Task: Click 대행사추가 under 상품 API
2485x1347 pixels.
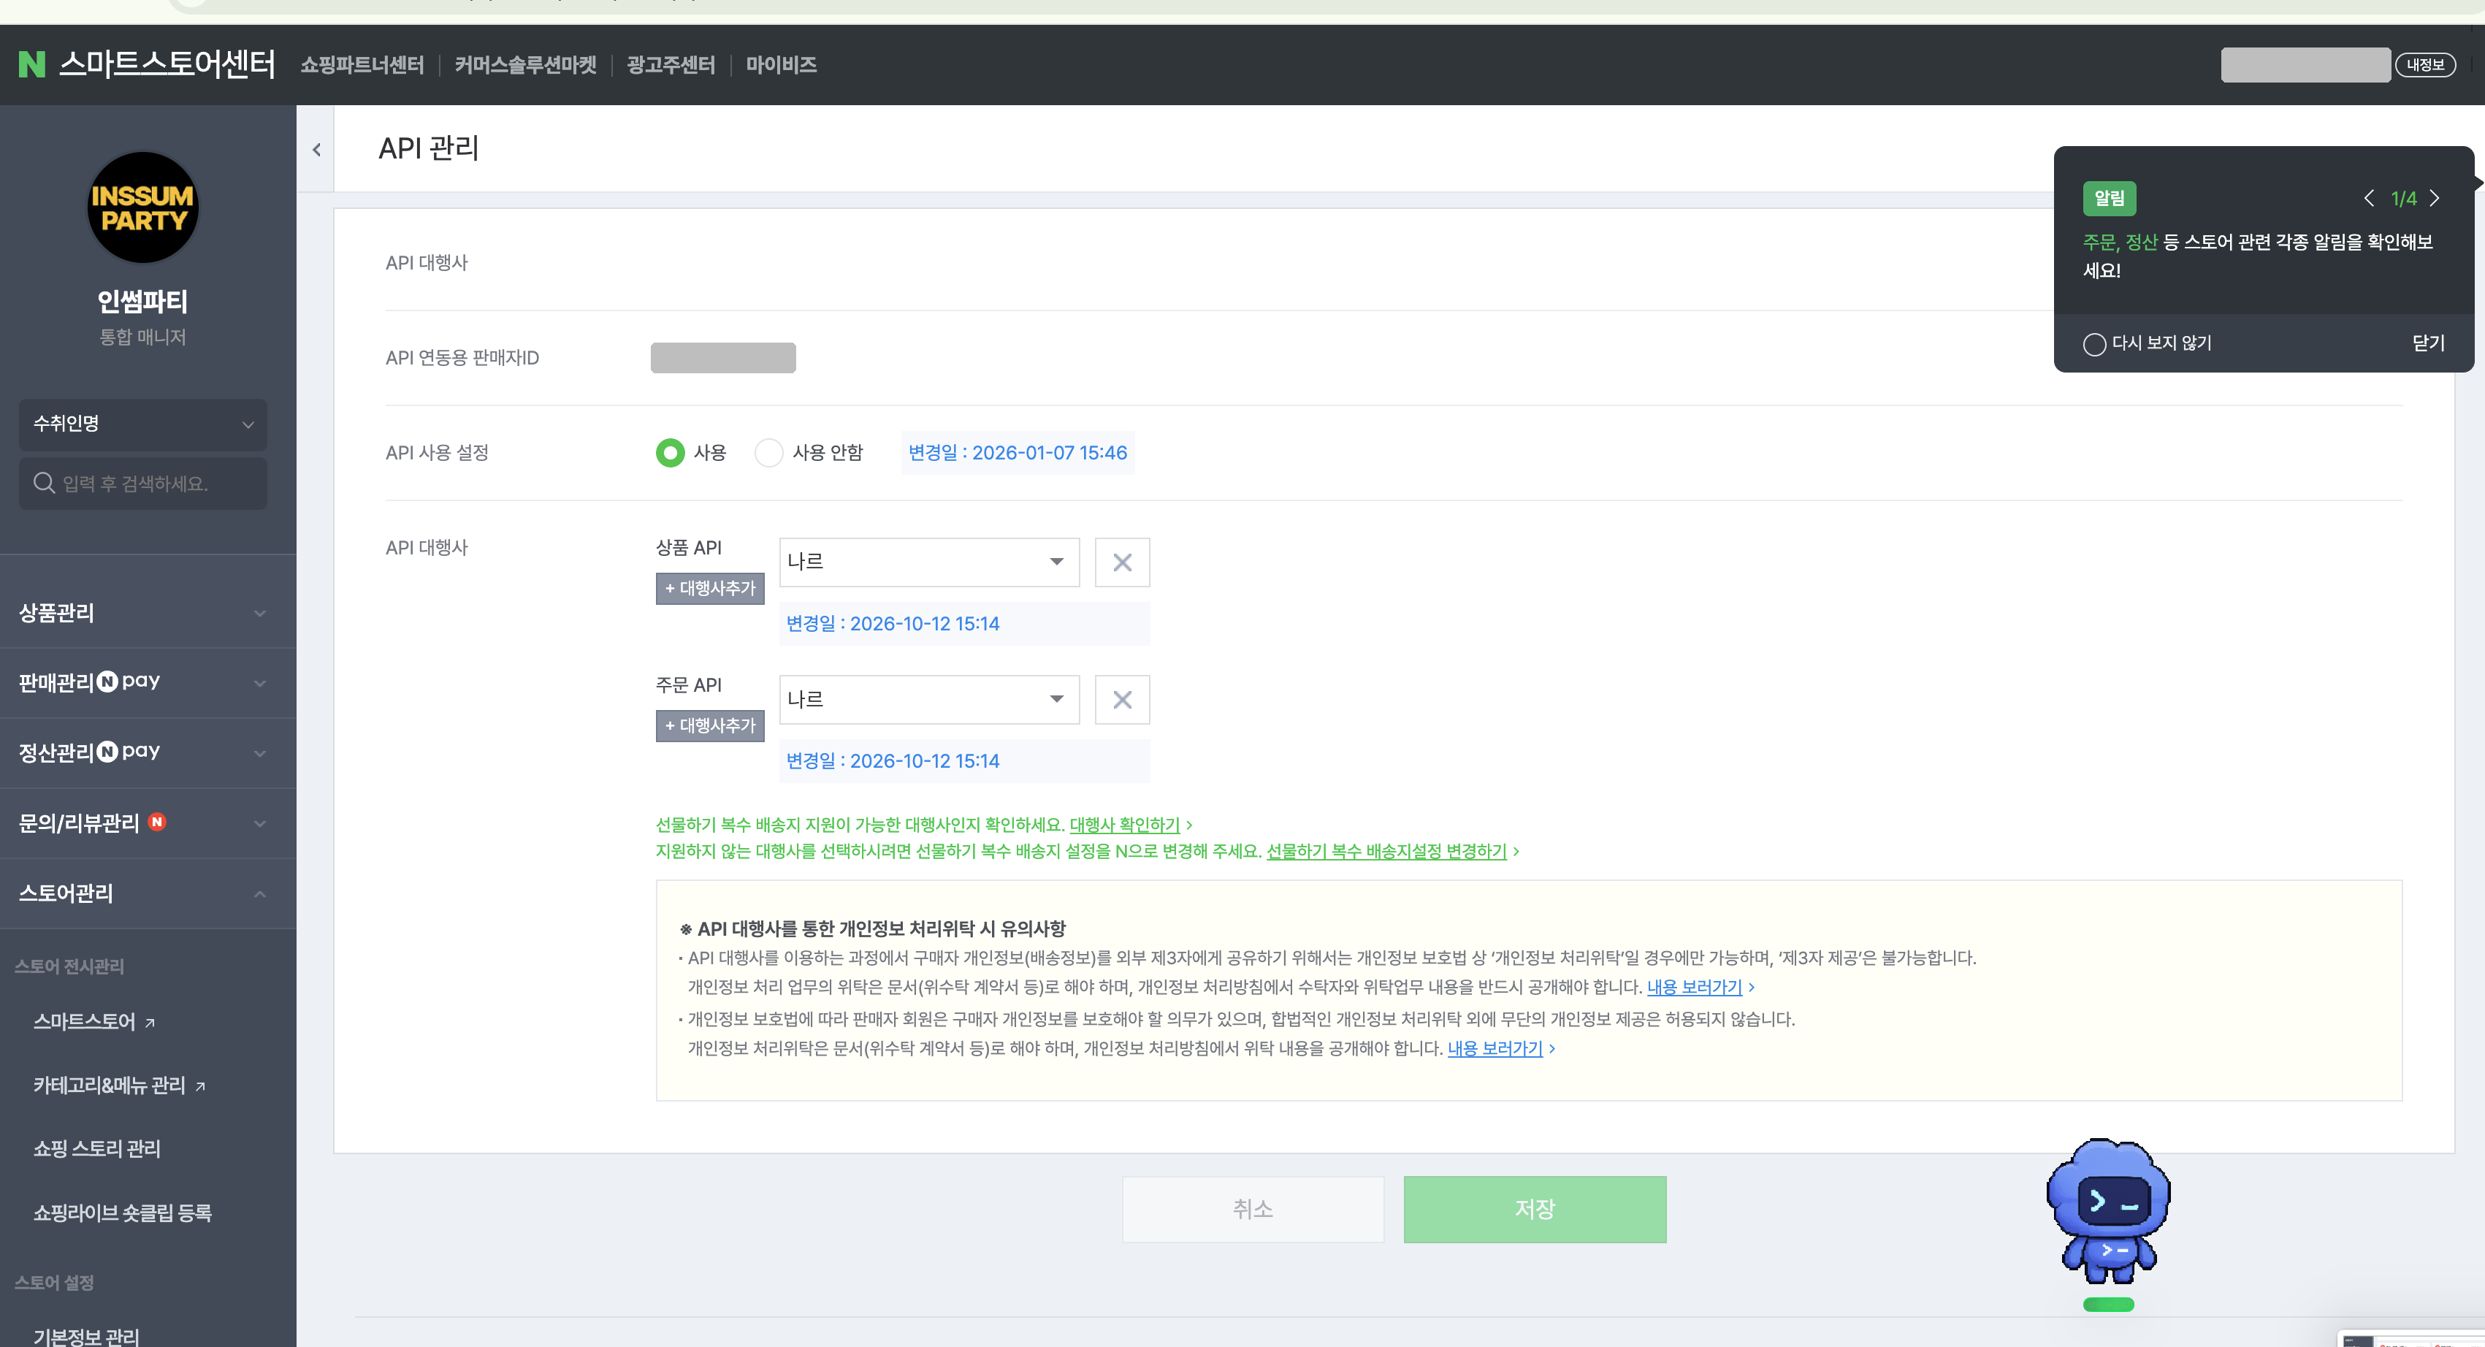Action: click(710, 589)
